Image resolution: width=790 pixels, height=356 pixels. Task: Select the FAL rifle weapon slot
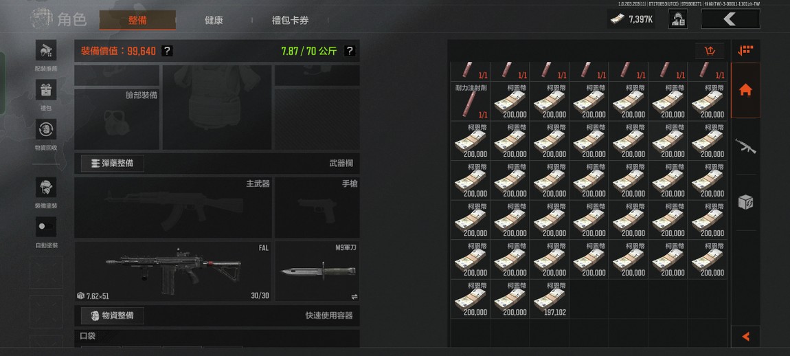coord(173,271)
